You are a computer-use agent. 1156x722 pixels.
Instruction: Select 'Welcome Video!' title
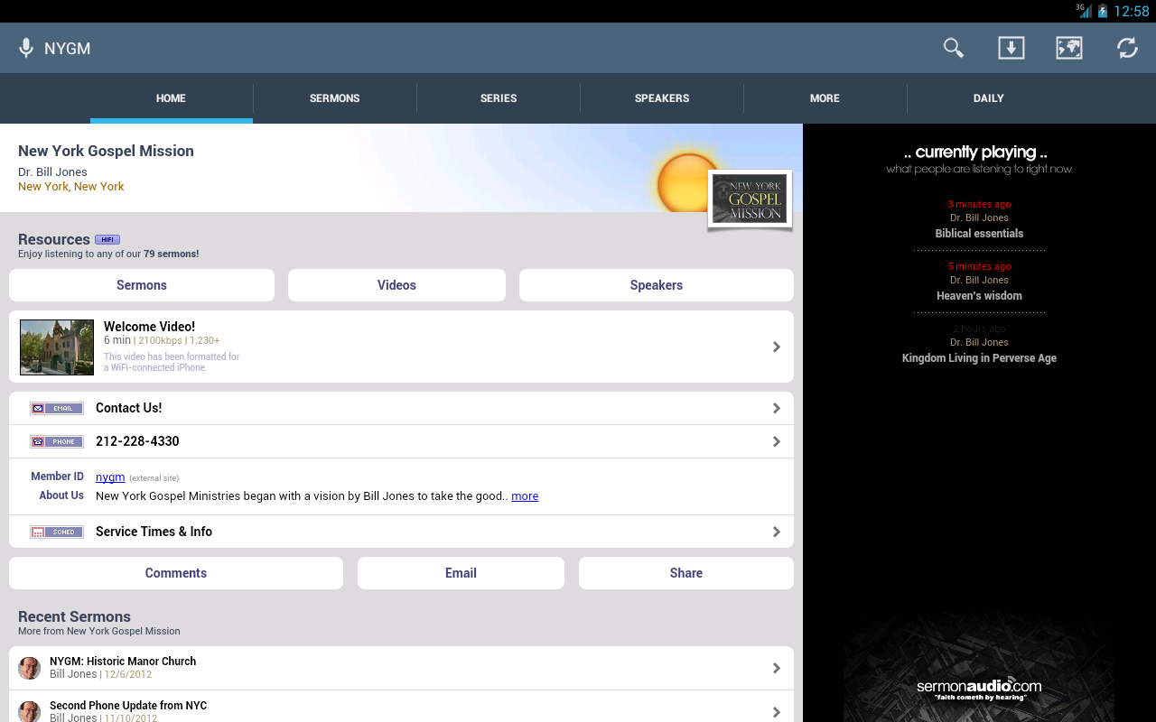[149, 327]
